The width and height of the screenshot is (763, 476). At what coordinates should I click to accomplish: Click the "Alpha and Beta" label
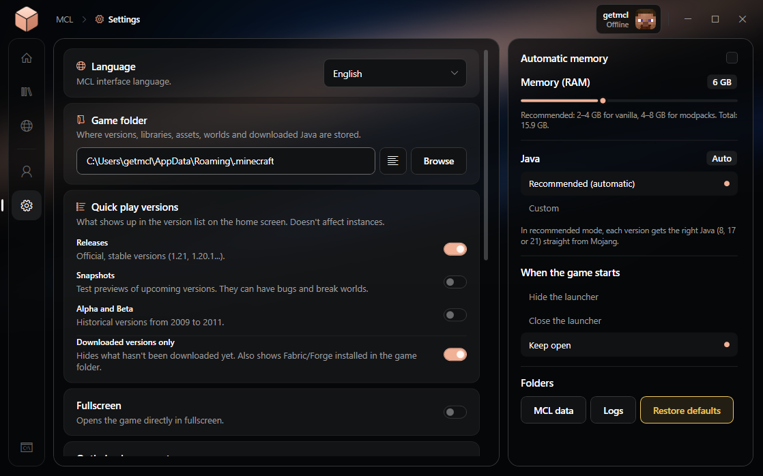[x=104, y=309]
